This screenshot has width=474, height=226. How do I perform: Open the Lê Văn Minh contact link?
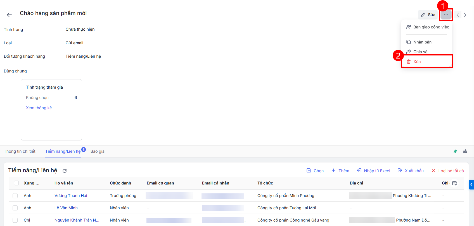[x=66, y=208]
